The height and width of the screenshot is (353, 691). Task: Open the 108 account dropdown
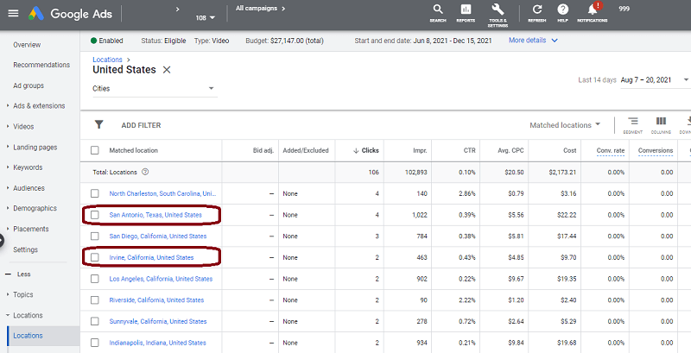click(x=206, y=17)
